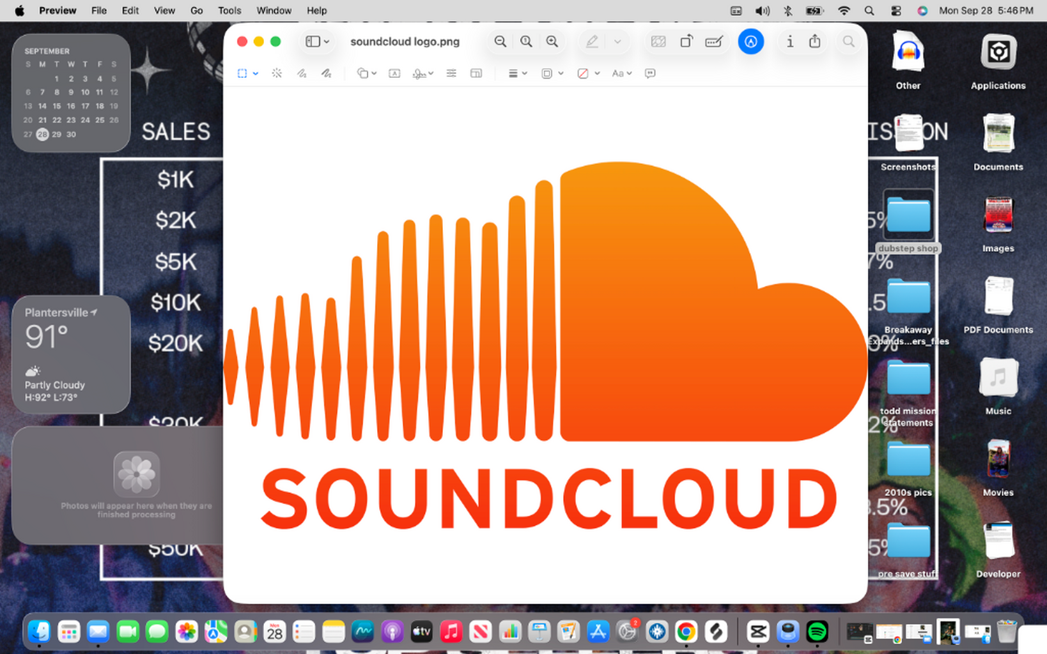Zoom in with the plus magnifier
The image size is (1047, 654).
(552, 42)
